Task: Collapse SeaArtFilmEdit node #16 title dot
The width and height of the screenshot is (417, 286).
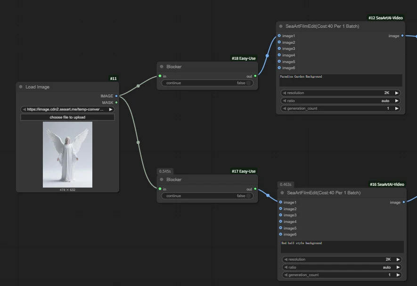Action: click(282, 193)
